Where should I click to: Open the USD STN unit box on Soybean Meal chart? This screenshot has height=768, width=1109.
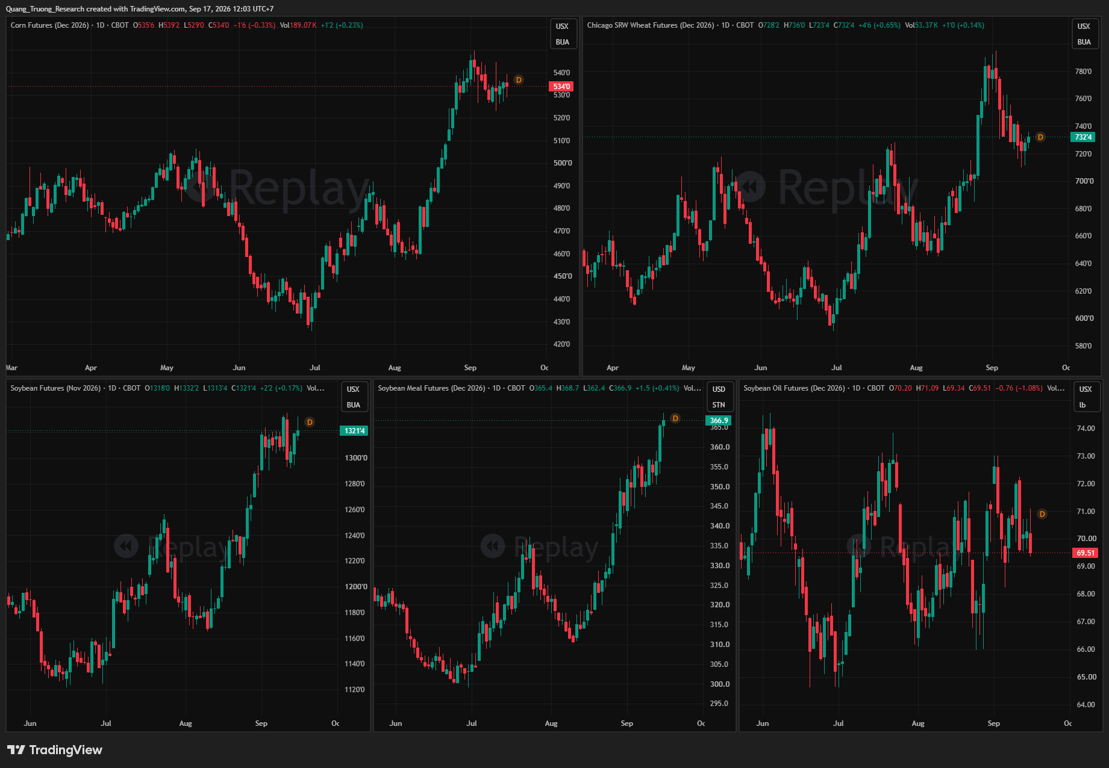[x=719, y=397]
